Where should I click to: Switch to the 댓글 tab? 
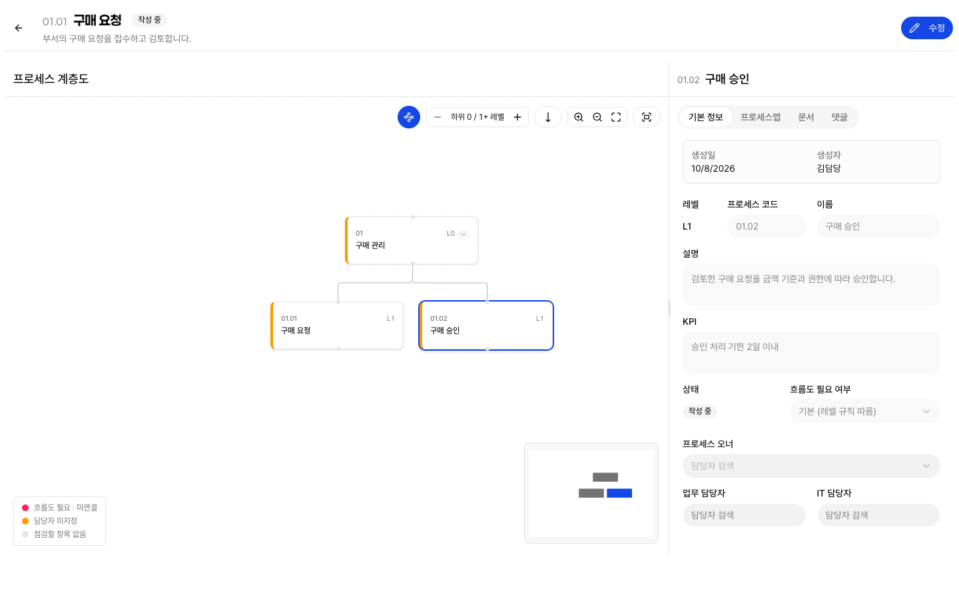click(x=839, y=117)
